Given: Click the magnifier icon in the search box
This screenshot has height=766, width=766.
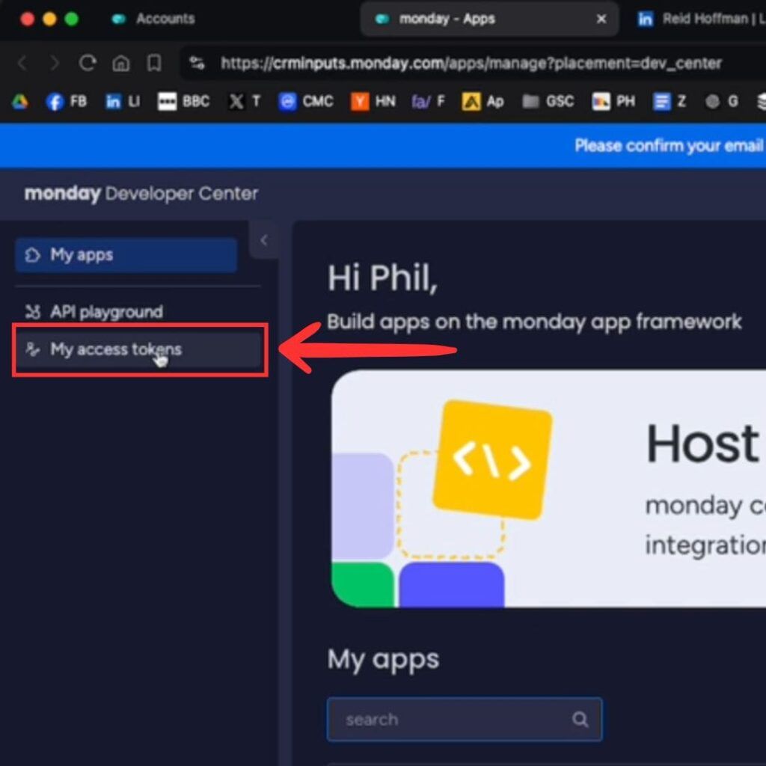Looking at the screenshot, I should pyautogui.click(x=580, y=719).
